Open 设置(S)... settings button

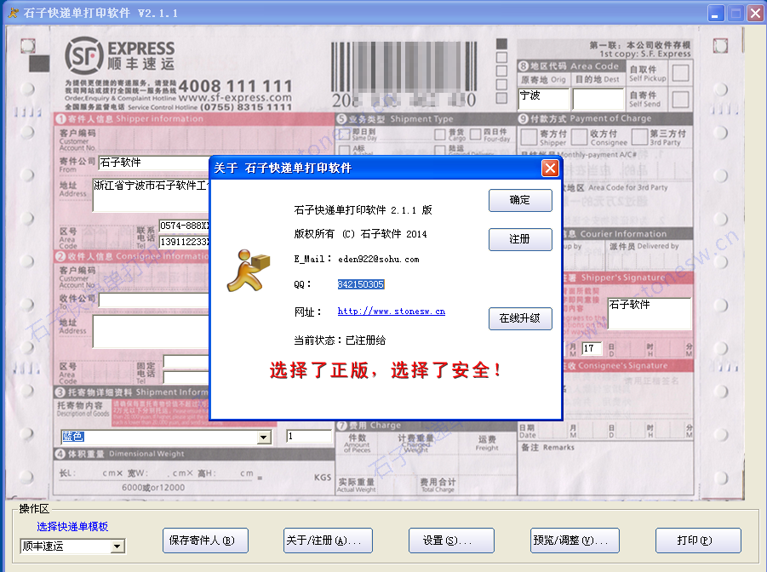point(451,541)
